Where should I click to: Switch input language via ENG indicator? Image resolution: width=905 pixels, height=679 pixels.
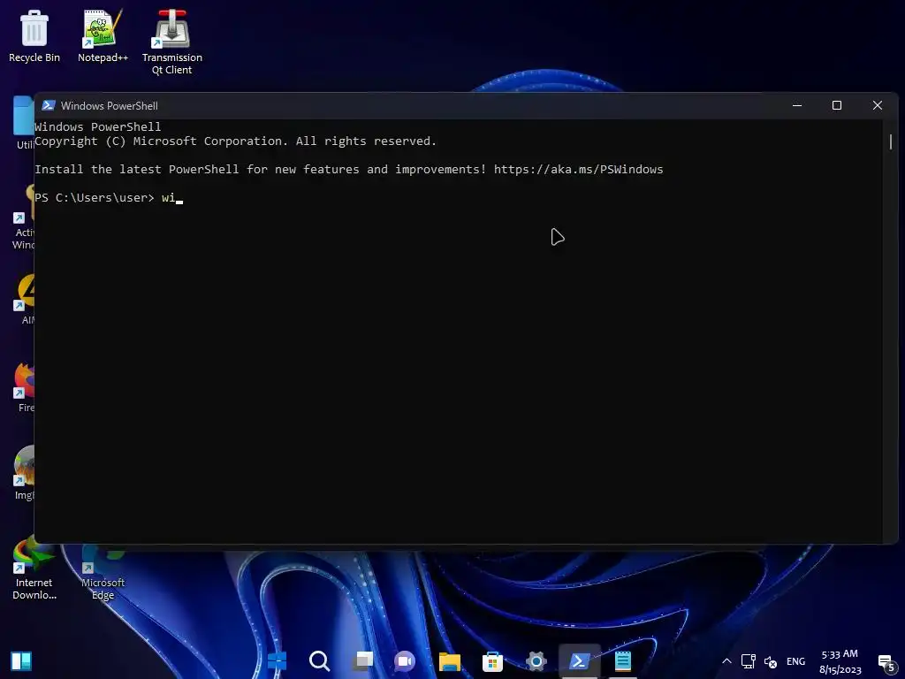[796, 661]
